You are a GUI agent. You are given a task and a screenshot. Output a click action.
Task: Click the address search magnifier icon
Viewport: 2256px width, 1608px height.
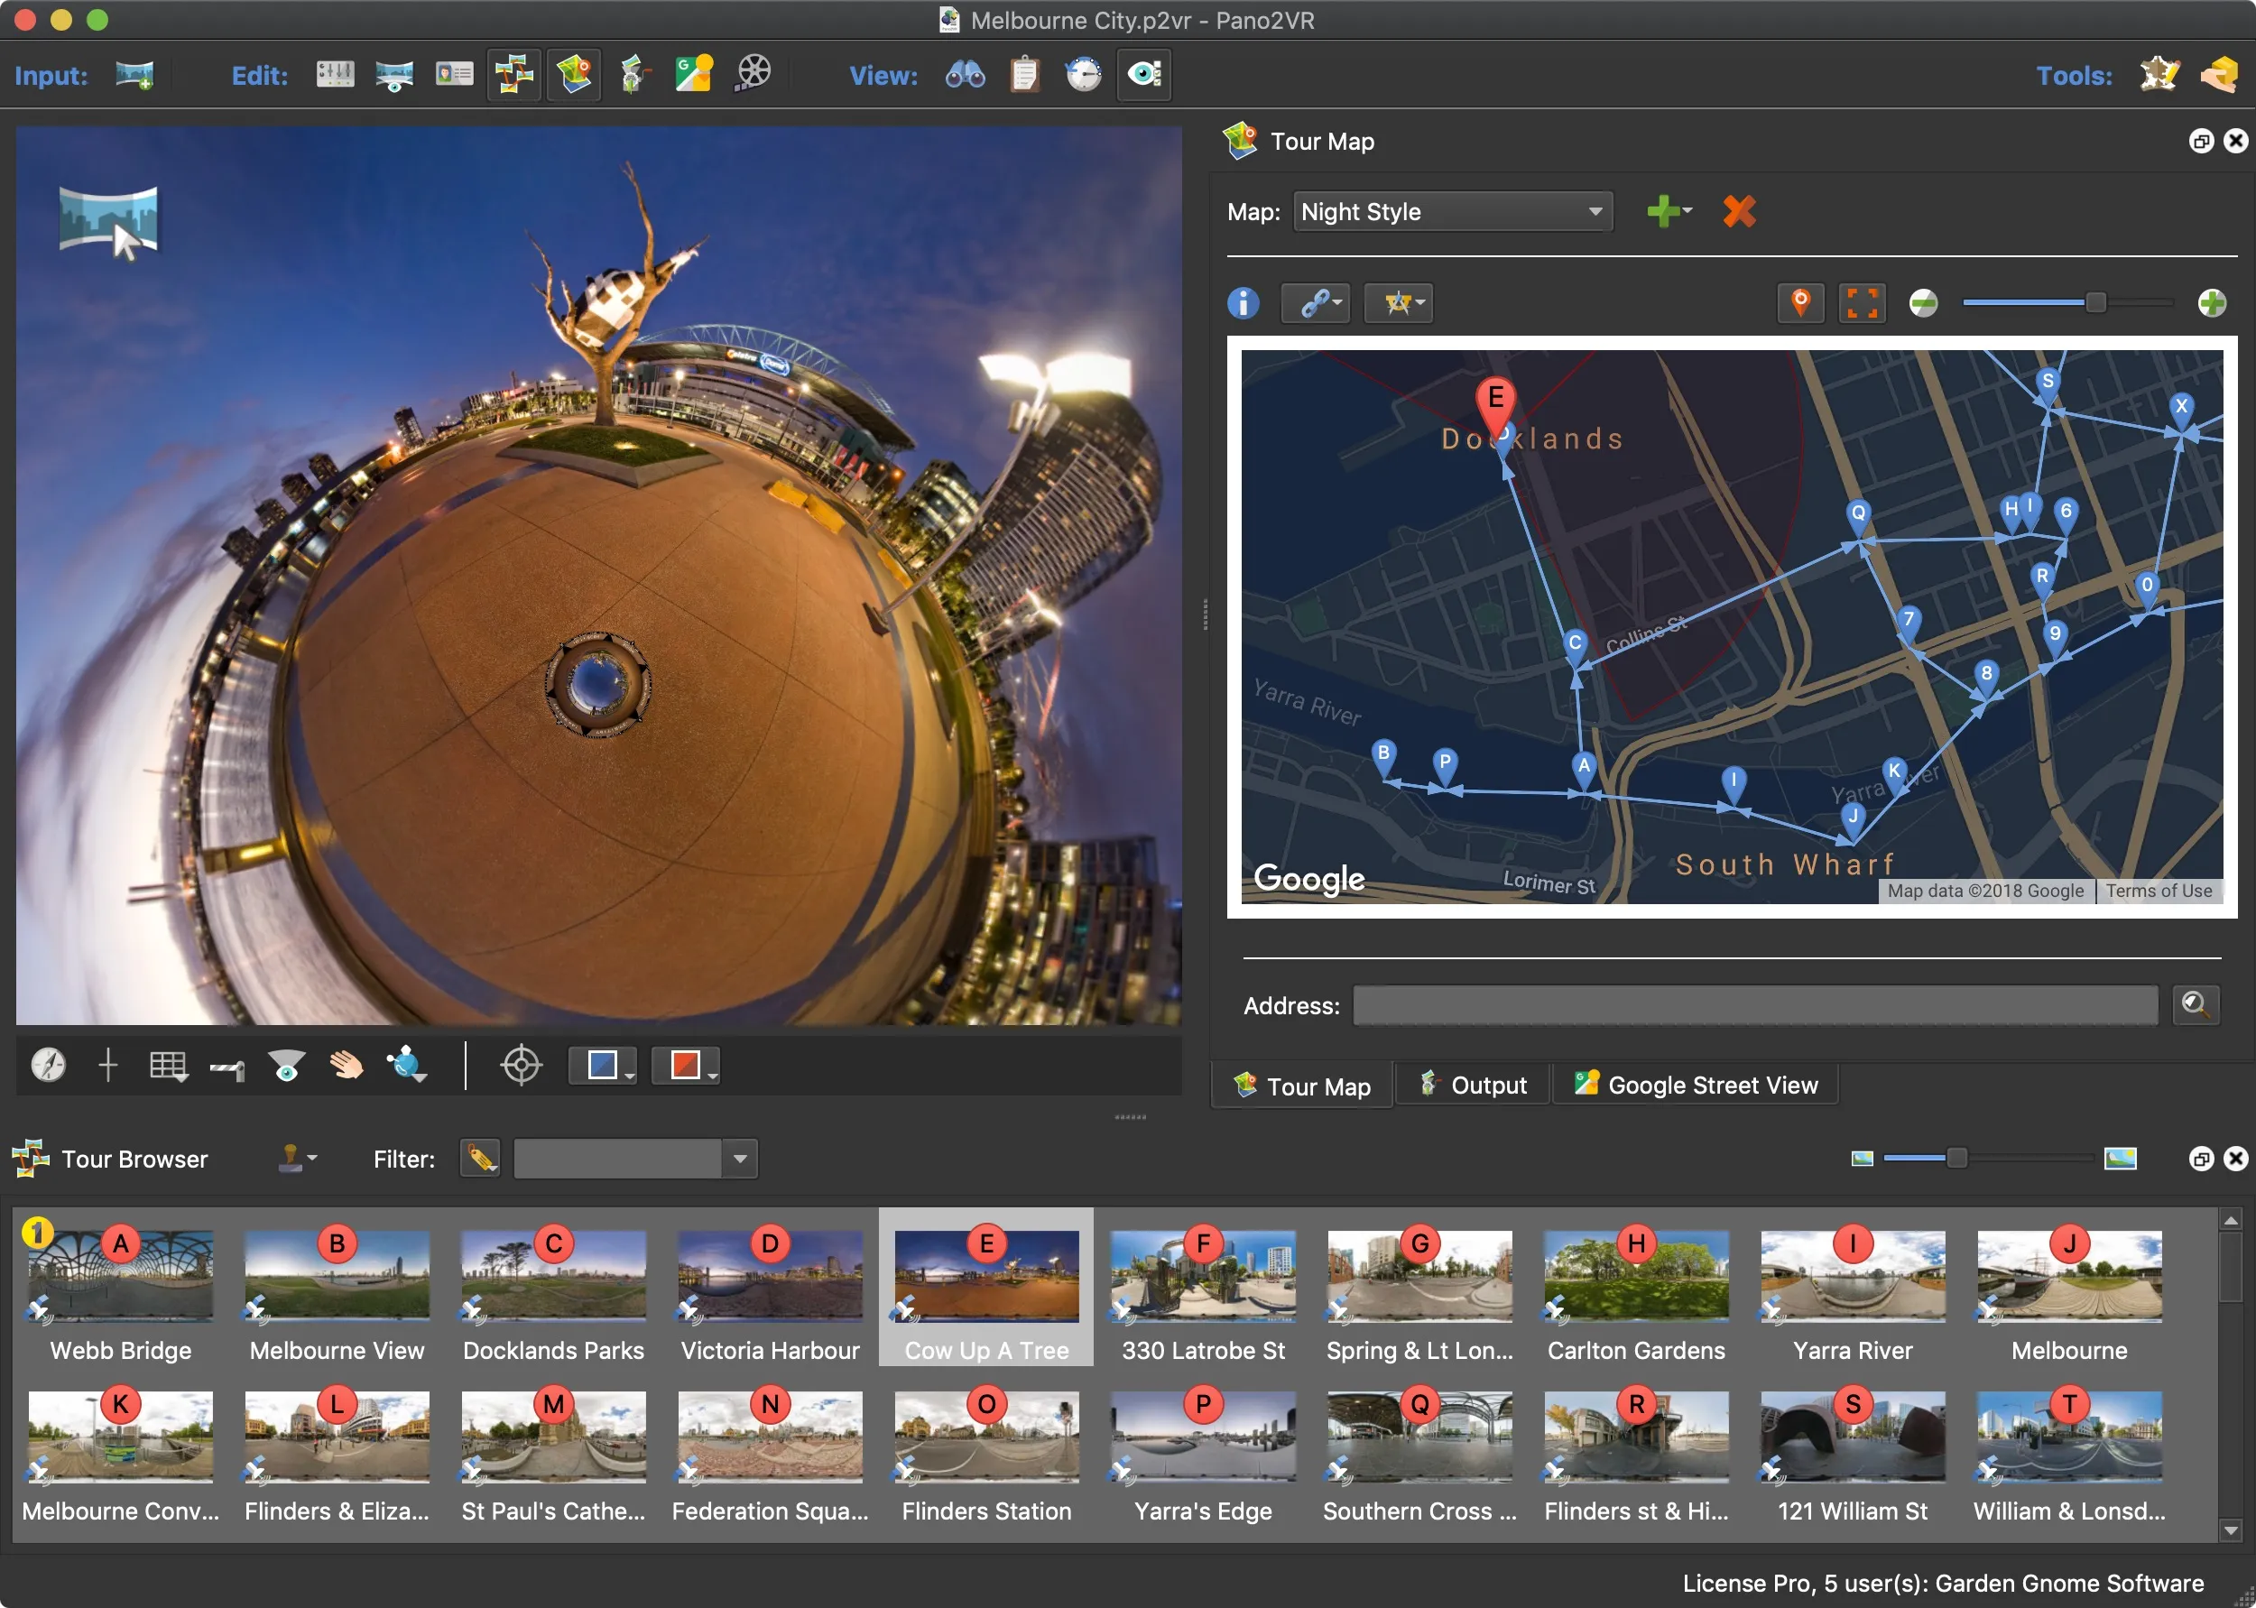tap(2195, 1005)
